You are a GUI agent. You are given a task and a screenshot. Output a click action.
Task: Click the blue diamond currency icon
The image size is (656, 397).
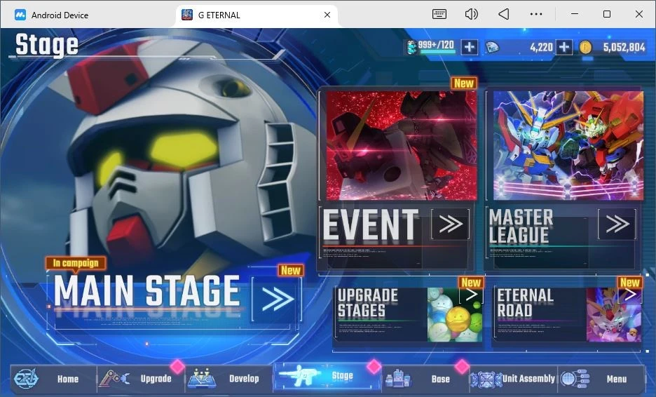[x=493, y=47]
